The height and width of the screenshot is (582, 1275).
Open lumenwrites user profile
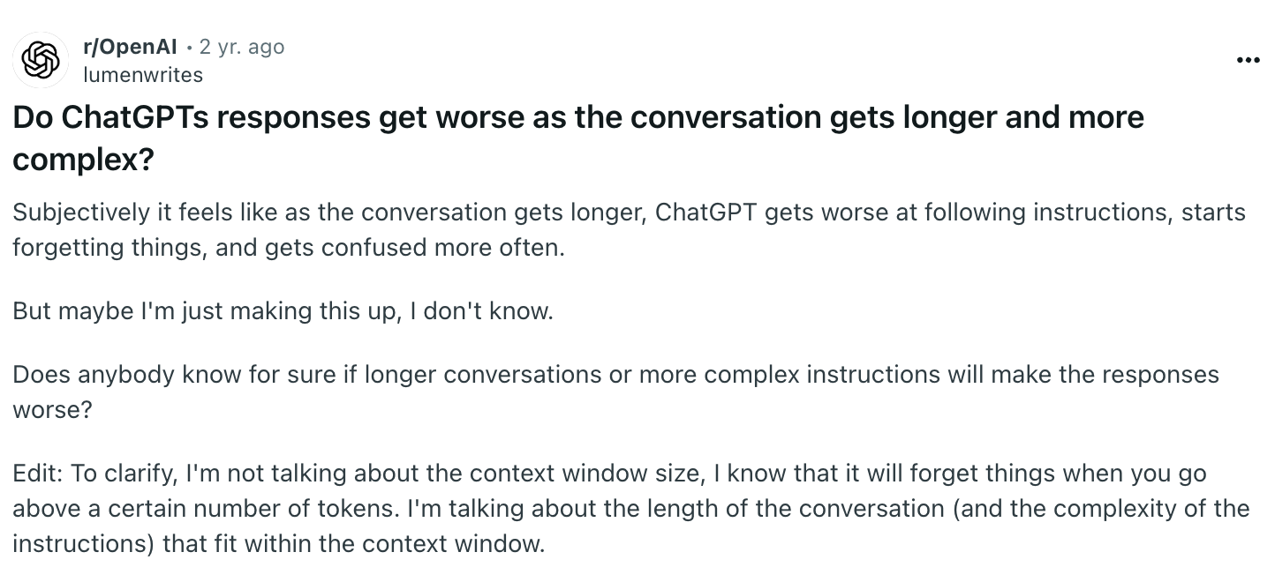[x=143, y=75]
